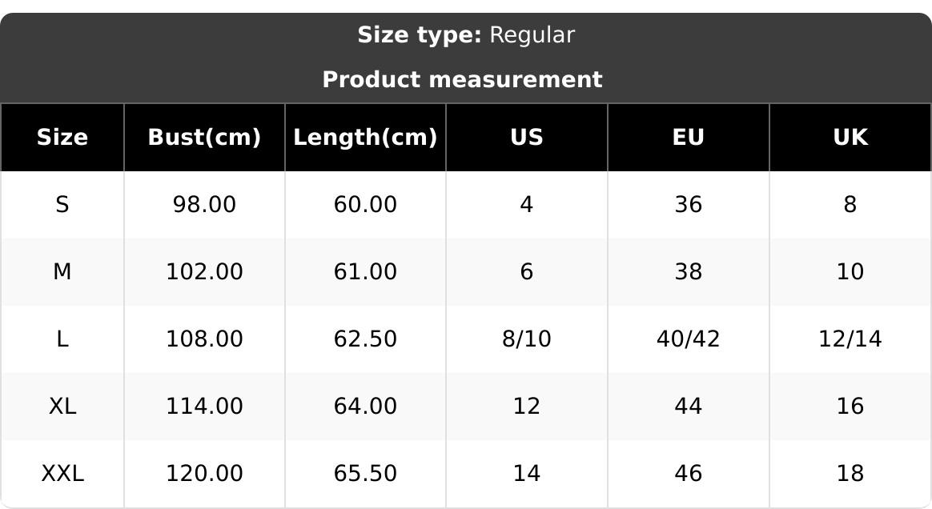Select the Length(cm) column header
Image resolution: width=932 pixels, height=509 pixels.
coord(365,138)
